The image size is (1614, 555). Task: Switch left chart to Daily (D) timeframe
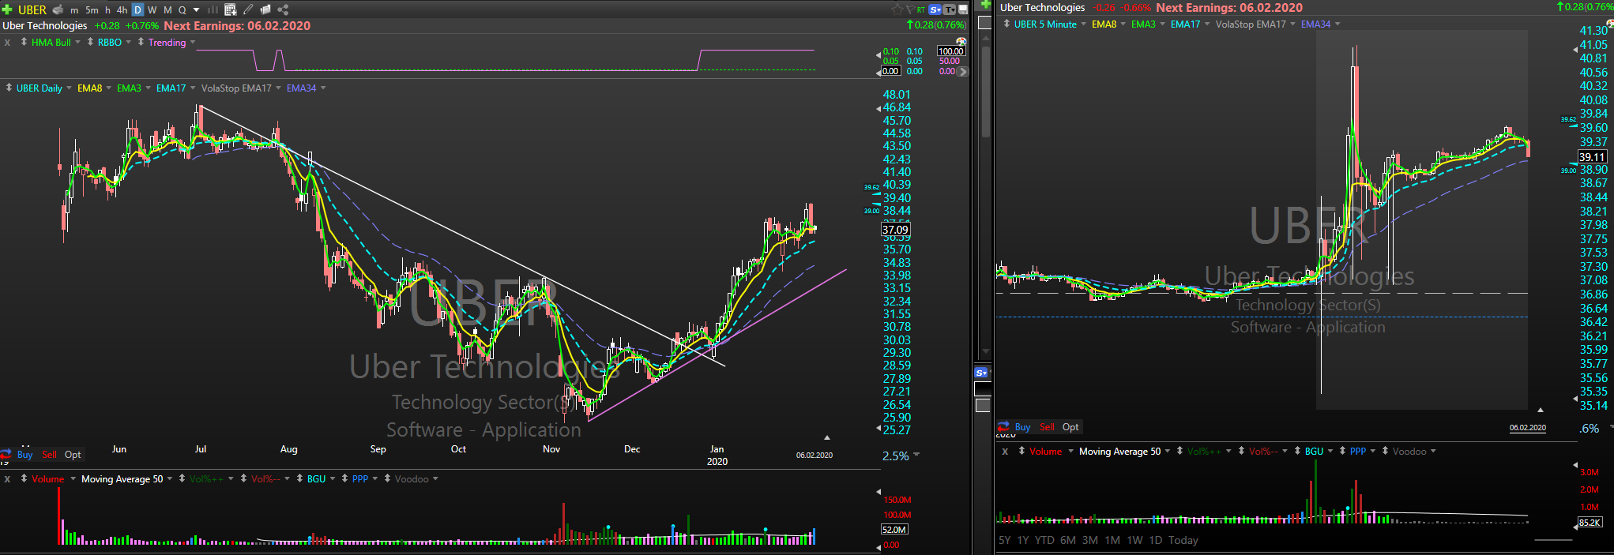pos(137,9)
